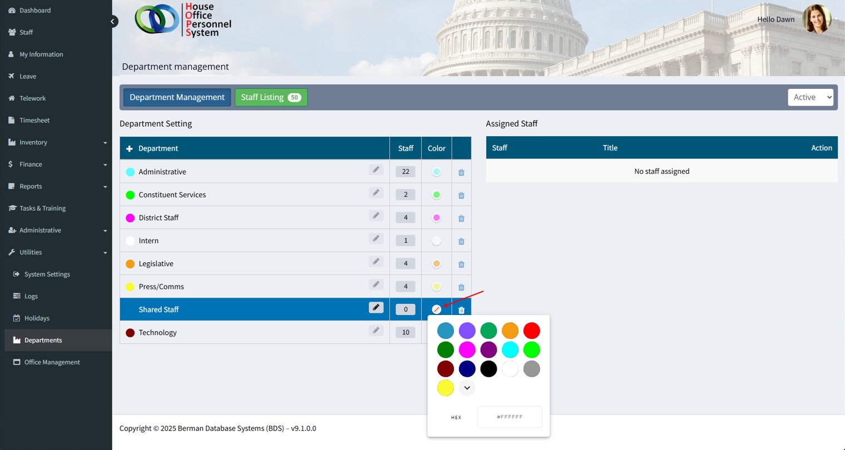
Task: Delete the Press/Comms department
Action: coord(461,287)
